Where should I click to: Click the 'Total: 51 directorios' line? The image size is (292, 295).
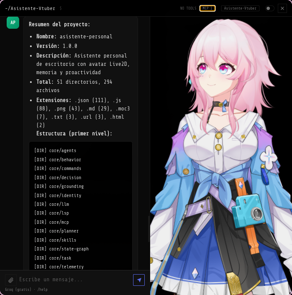tap(74, 86)
